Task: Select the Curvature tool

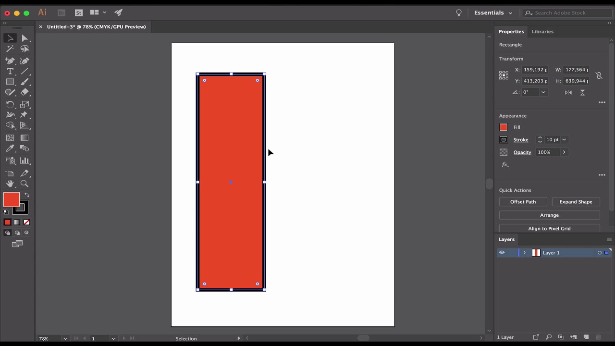Action: point(25,61)
